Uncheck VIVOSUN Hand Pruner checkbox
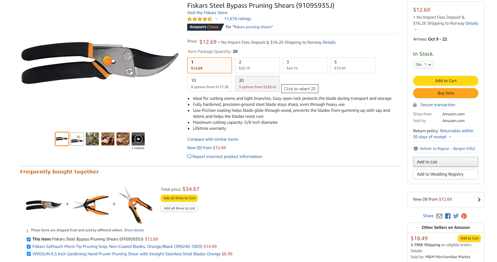The image size is (497, 262). point(29,254)
